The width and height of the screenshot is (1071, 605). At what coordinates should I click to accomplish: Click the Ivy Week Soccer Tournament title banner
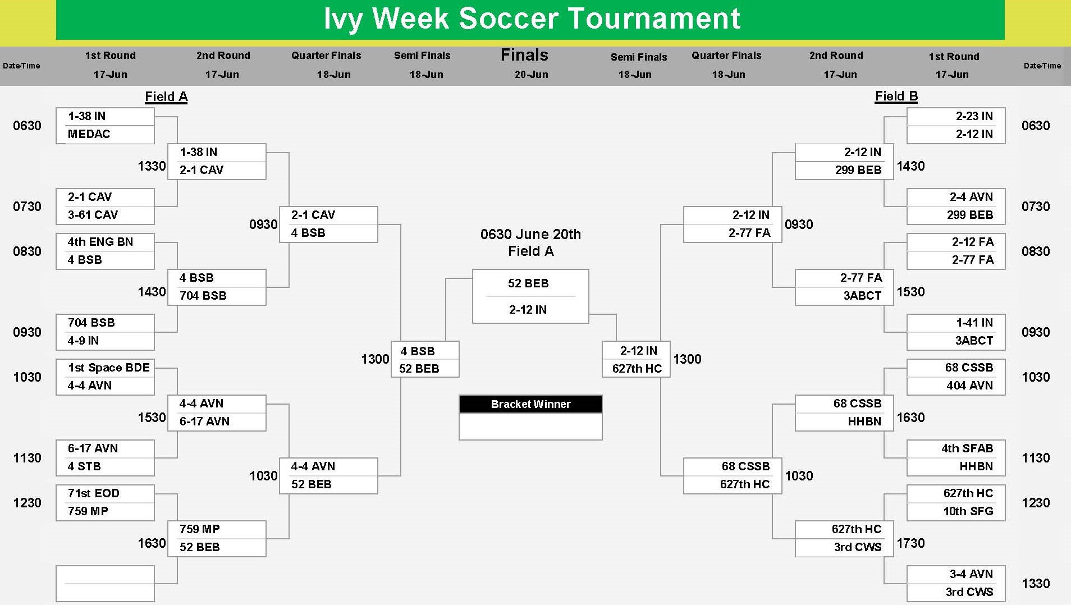[x=530, y=20]
